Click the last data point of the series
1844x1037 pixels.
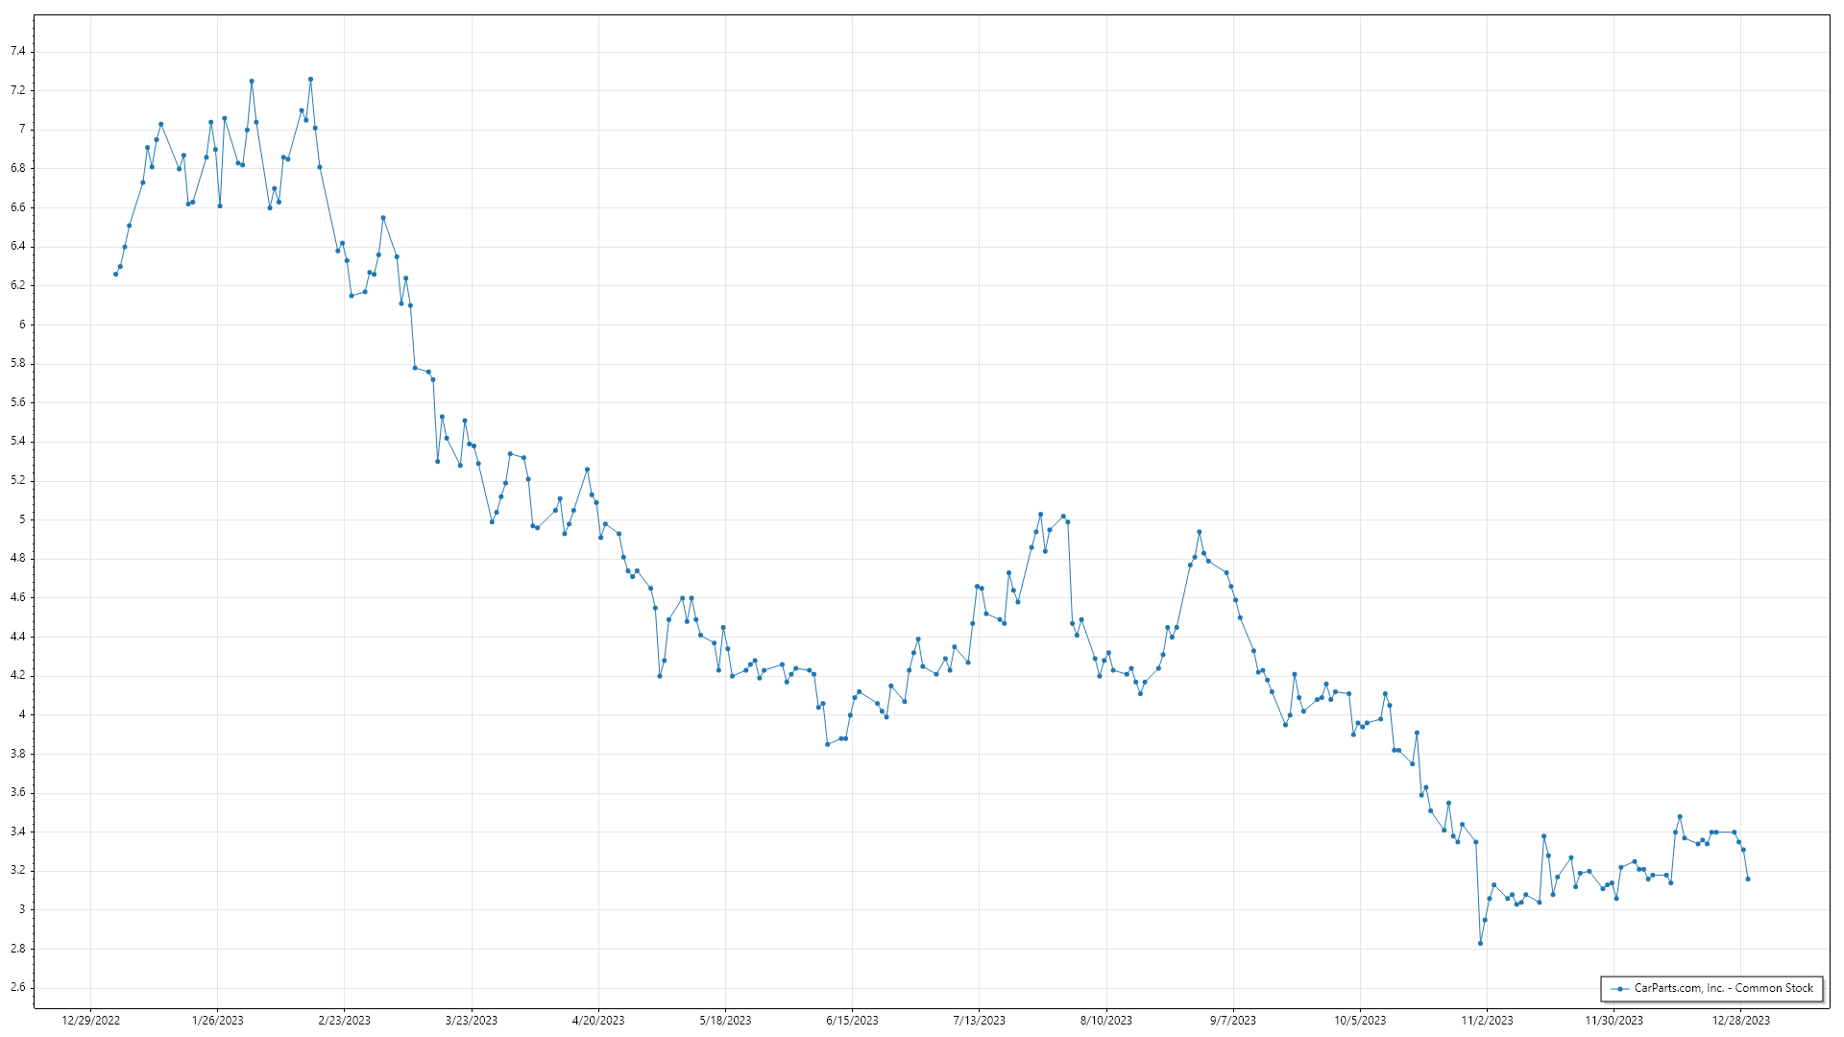[1747, 880]
